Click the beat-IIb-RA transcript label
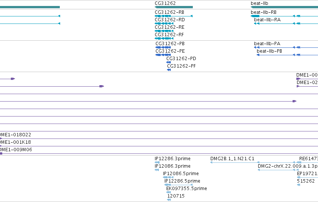Viewport: 318px width, 202px height. (x=267, y=20)
